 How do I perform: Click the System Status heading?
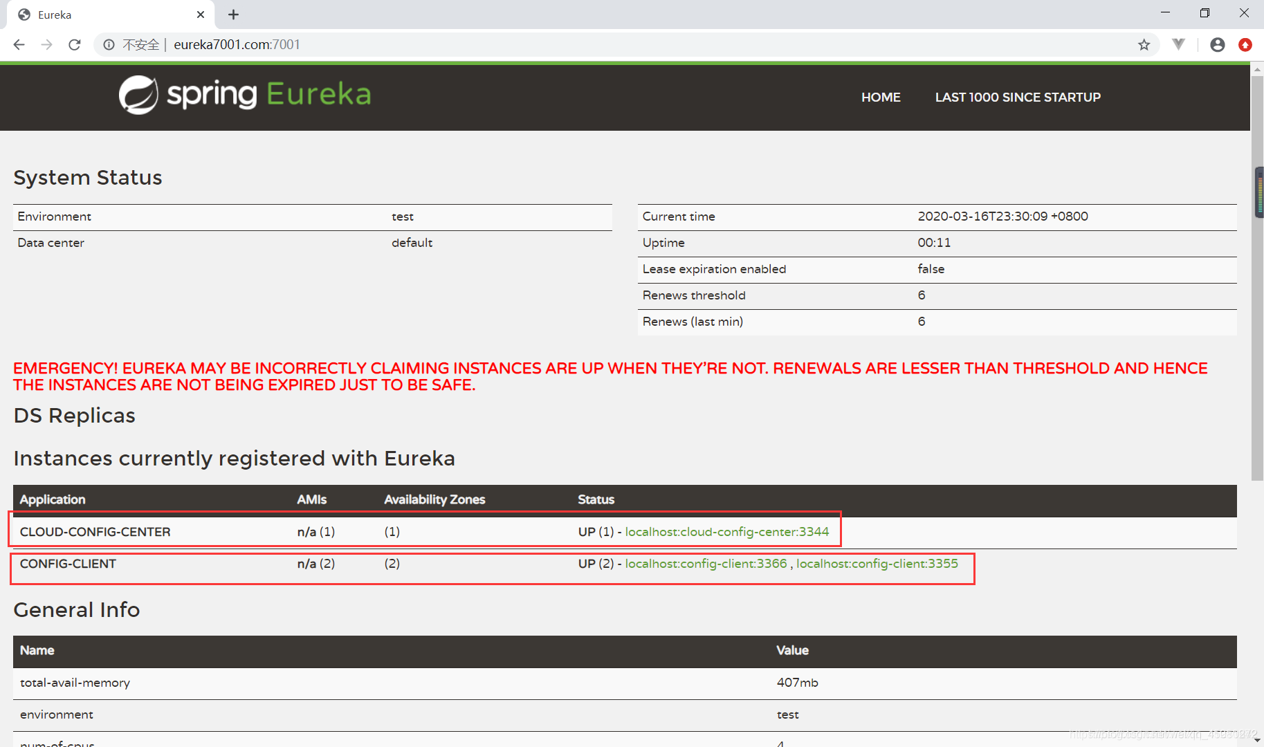coord(88,178)
